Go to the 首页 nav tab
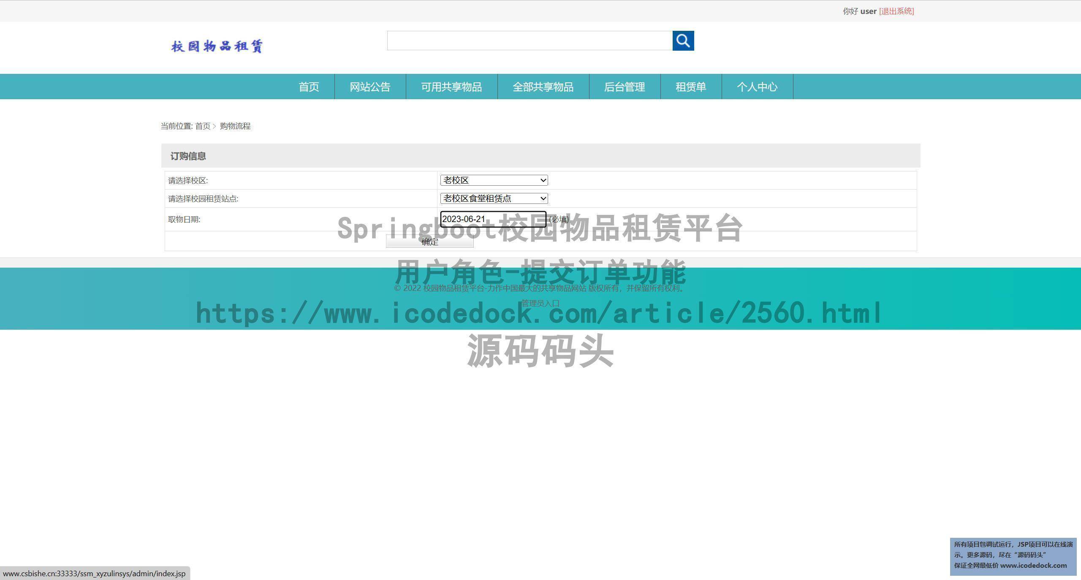 [x=309, y=87]
